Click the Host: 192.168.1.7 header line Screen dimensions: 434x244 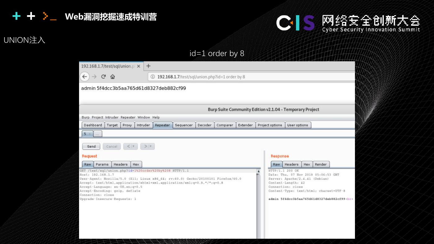pos(97,175)
